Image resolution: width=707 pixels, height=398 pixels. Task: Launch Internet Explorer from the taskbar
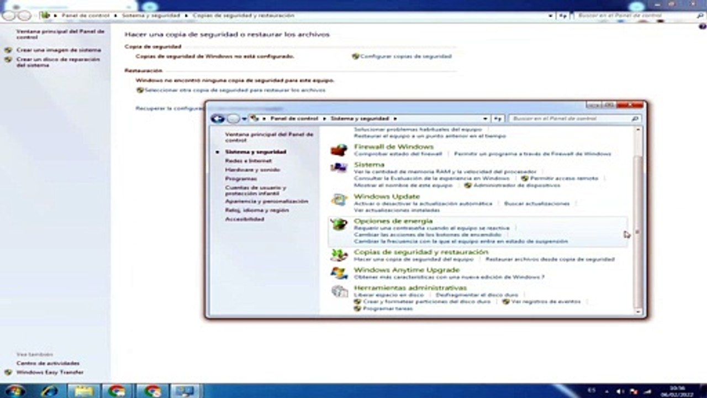[x=49, y=391]
